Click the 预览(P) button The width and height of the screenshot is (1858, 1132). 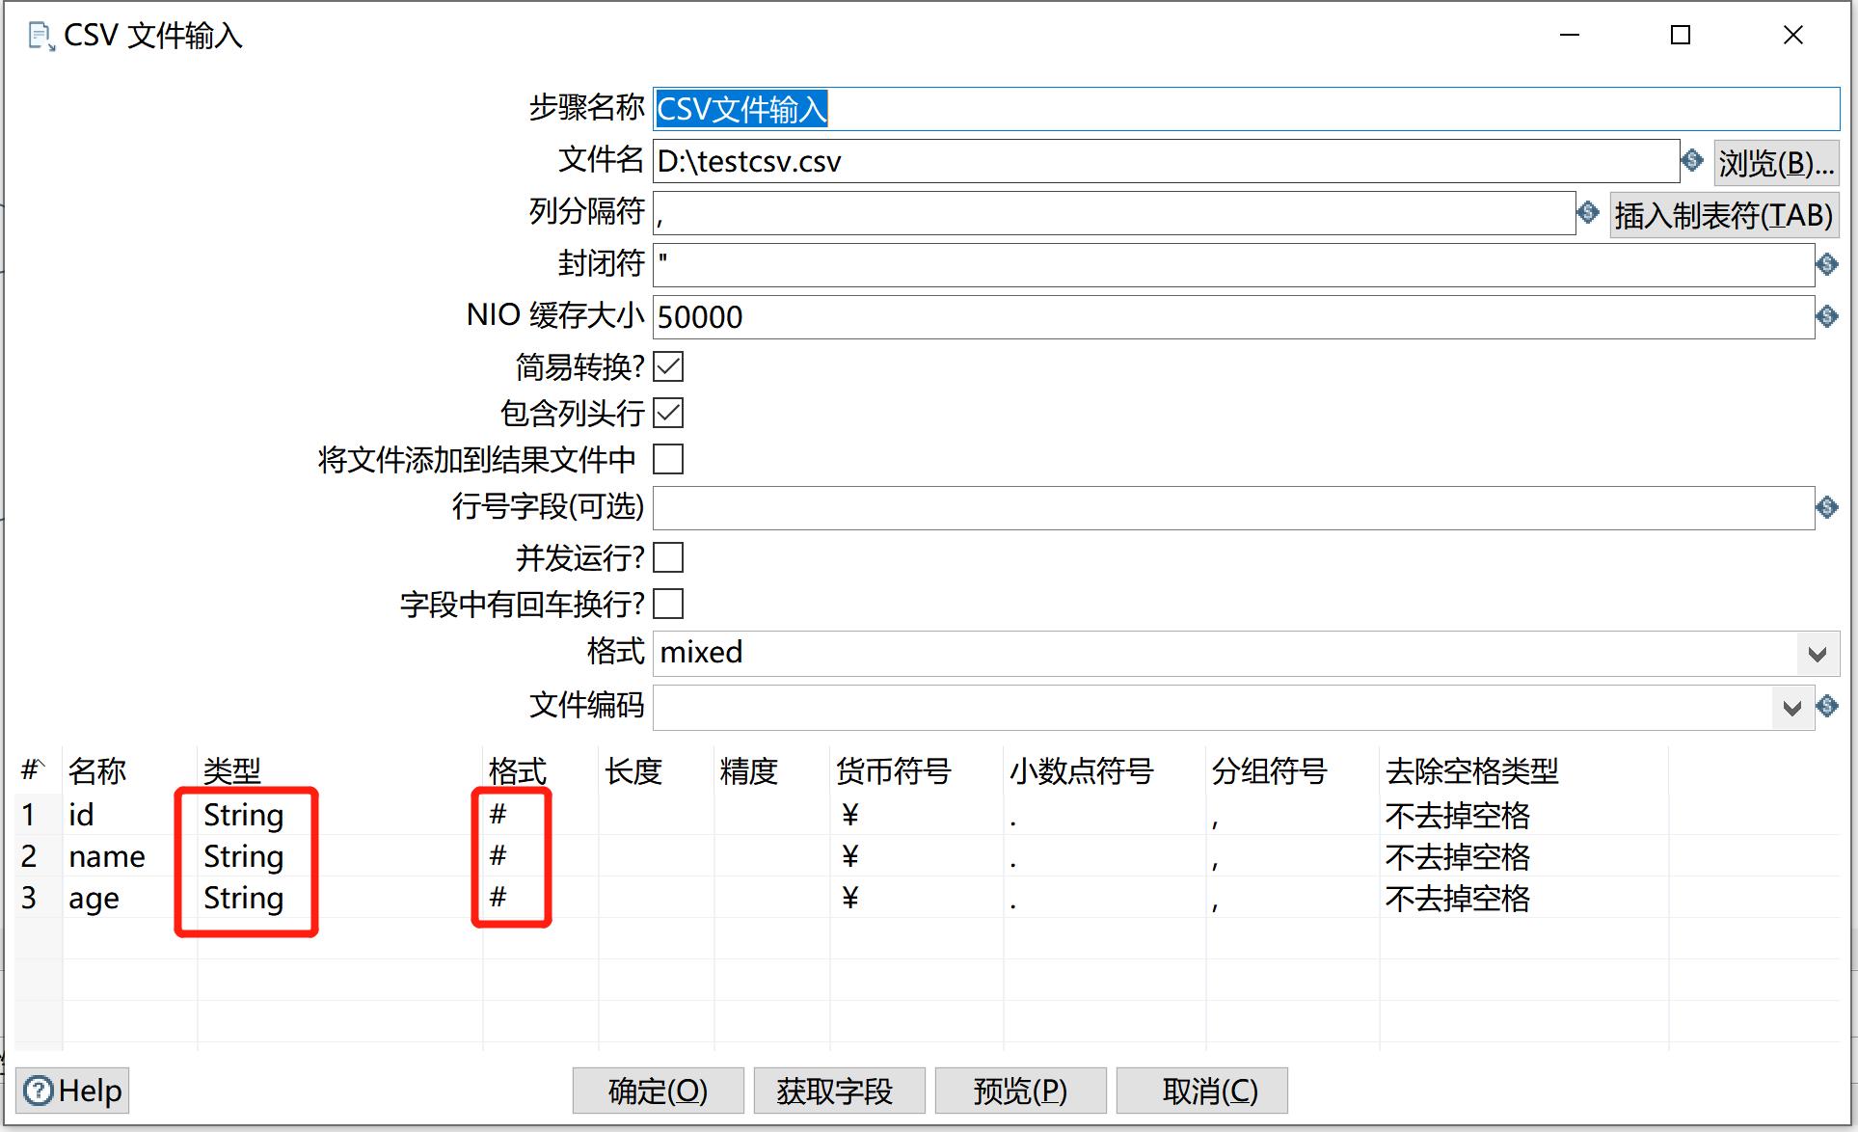coord(1020,1091)
